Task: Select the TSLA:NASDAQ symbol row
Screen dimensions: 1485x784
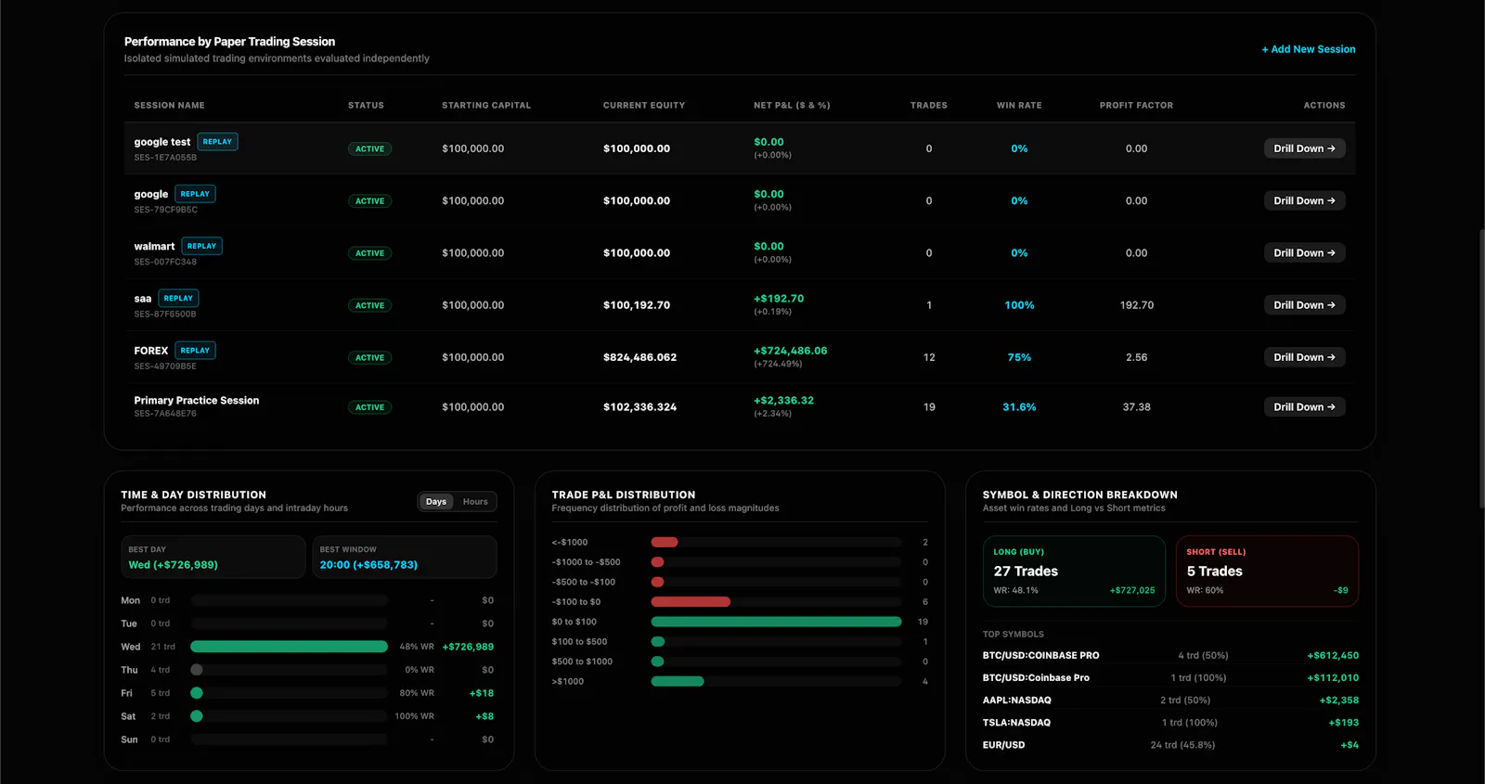Action: click(x=1170, y=723)
